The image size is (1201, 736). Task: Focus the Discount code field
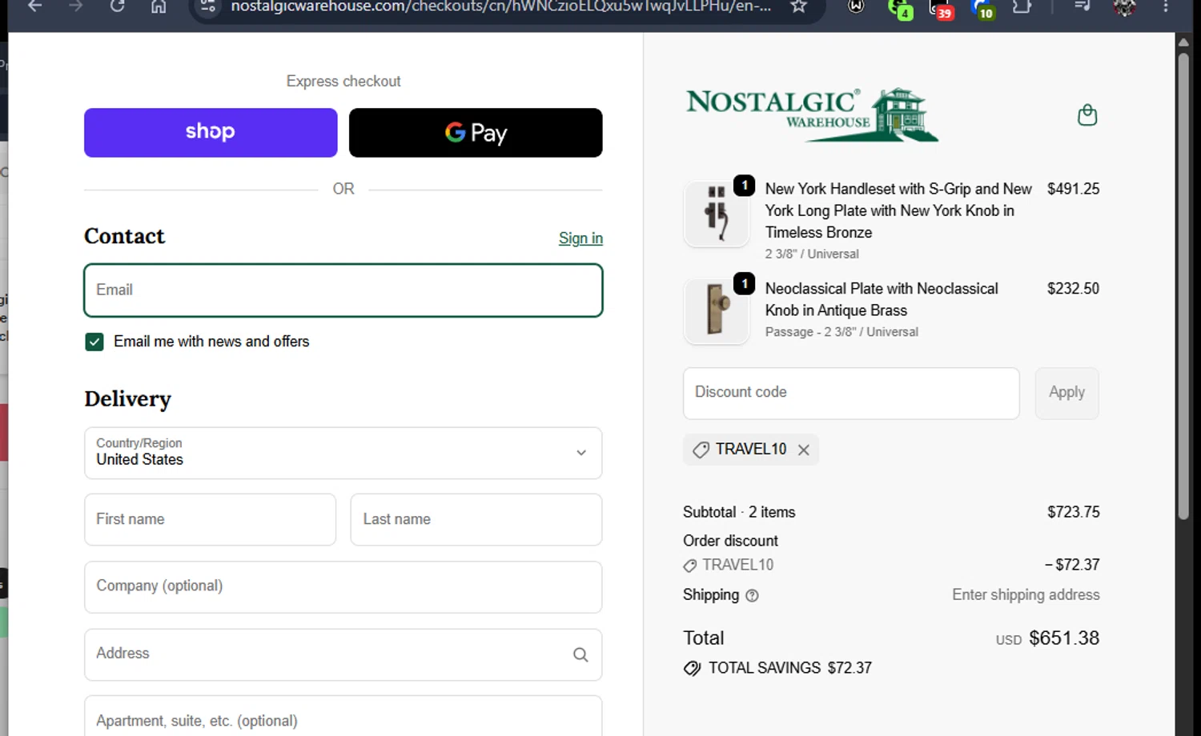tap(851, 393)
